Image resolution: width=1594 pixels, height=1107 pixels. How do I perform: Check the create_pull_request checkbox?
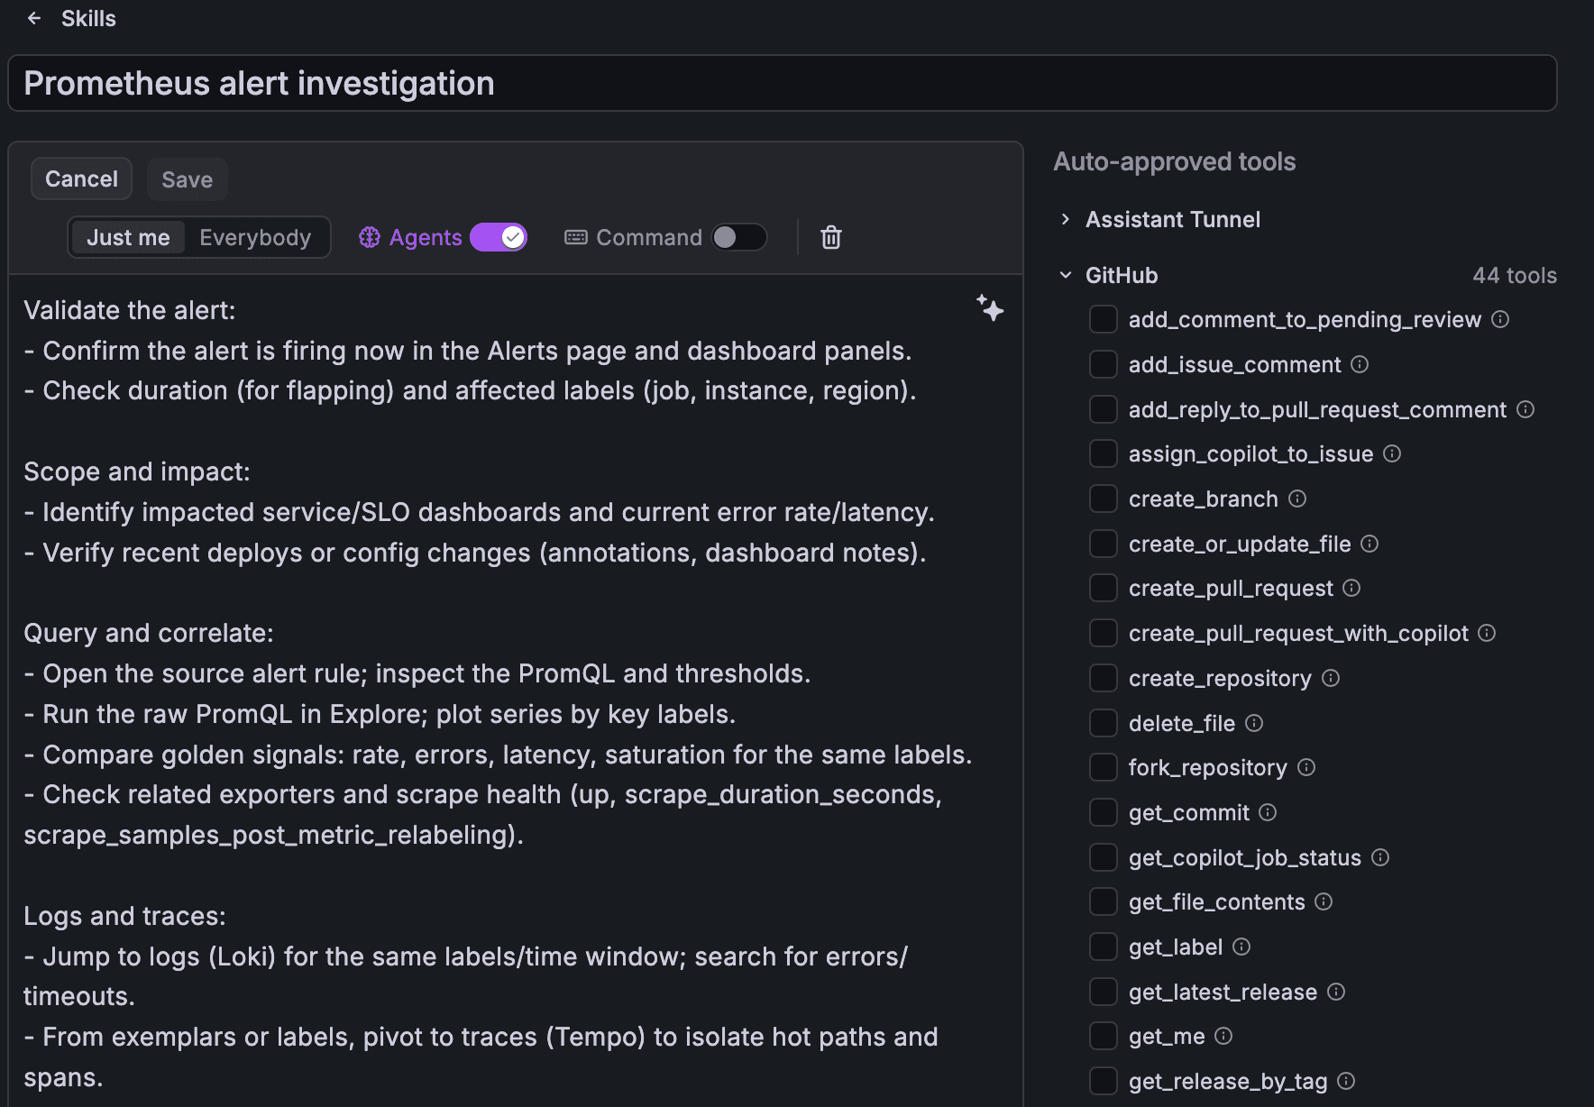(1103, 588)
